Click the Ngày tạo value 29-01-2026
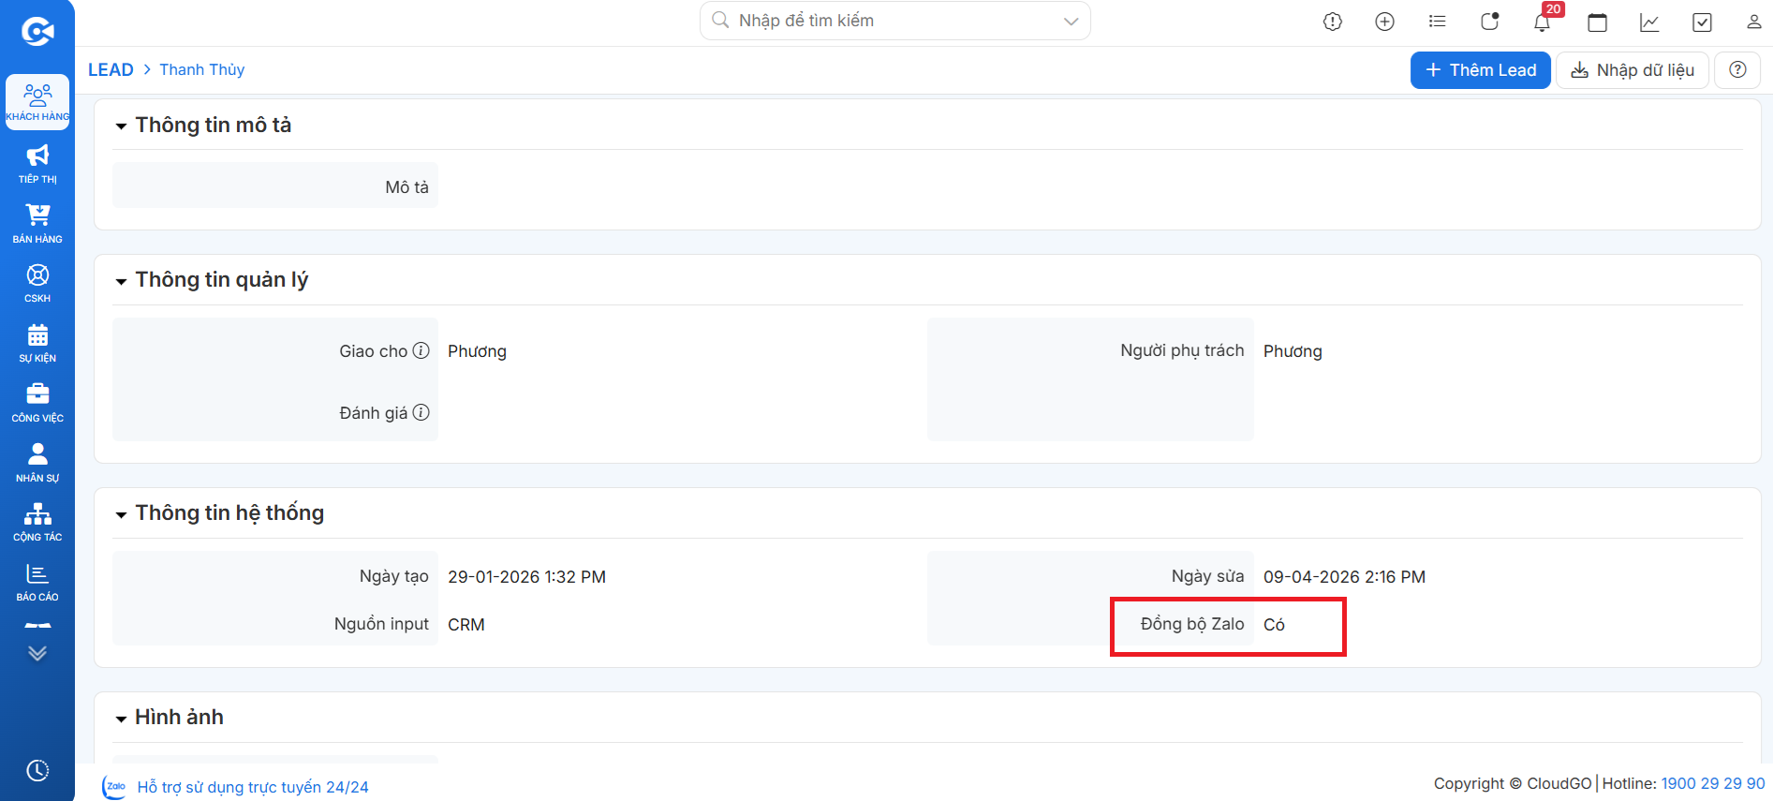 coord(526,577)
